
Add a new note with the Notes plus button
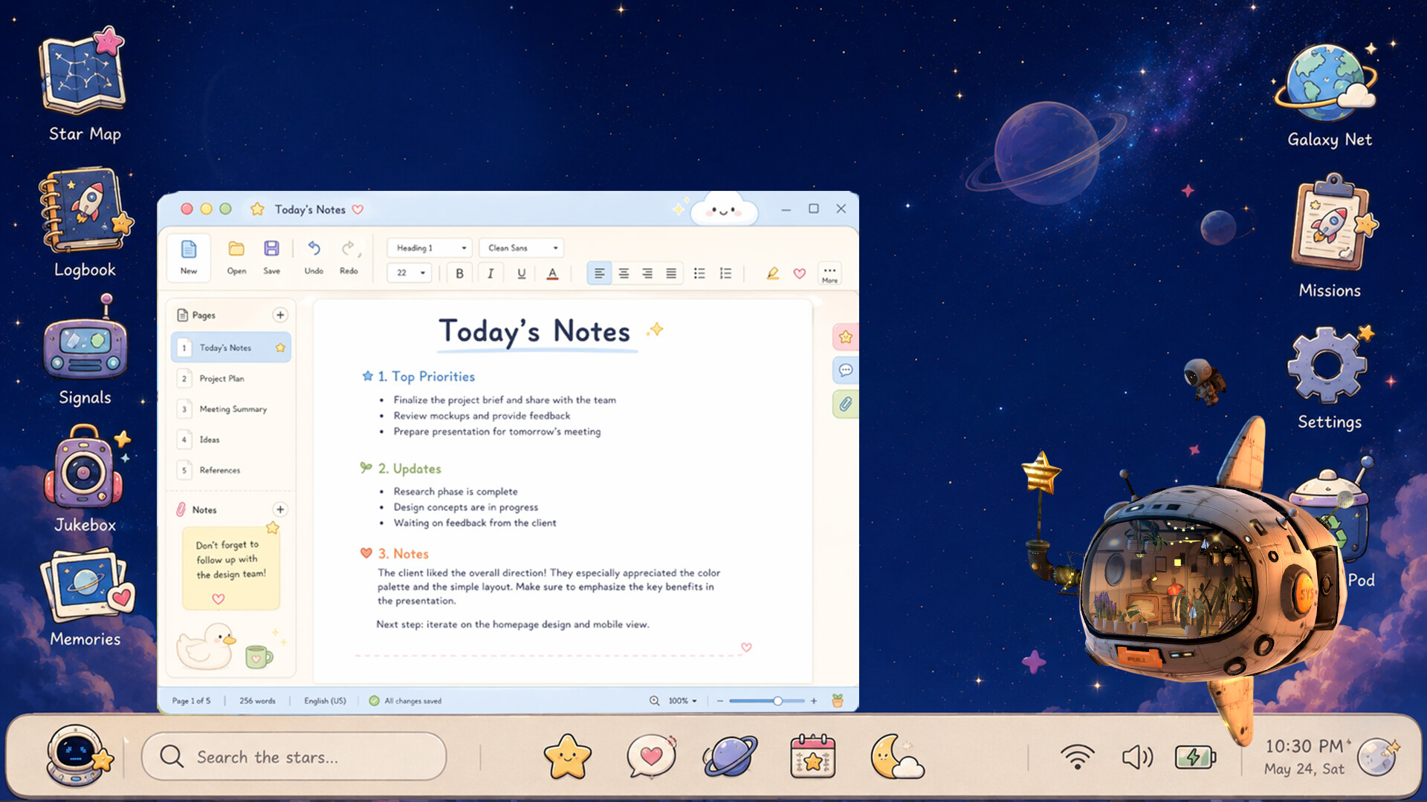pyautogui.click(x=280, y=509)
